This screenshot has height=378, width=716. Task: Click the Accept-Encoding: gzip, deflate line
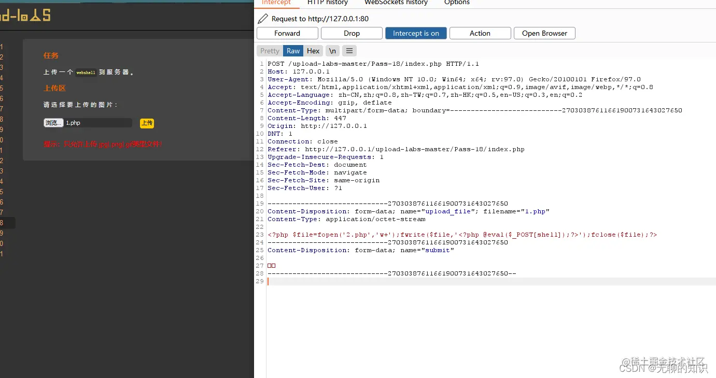(330, 103)
